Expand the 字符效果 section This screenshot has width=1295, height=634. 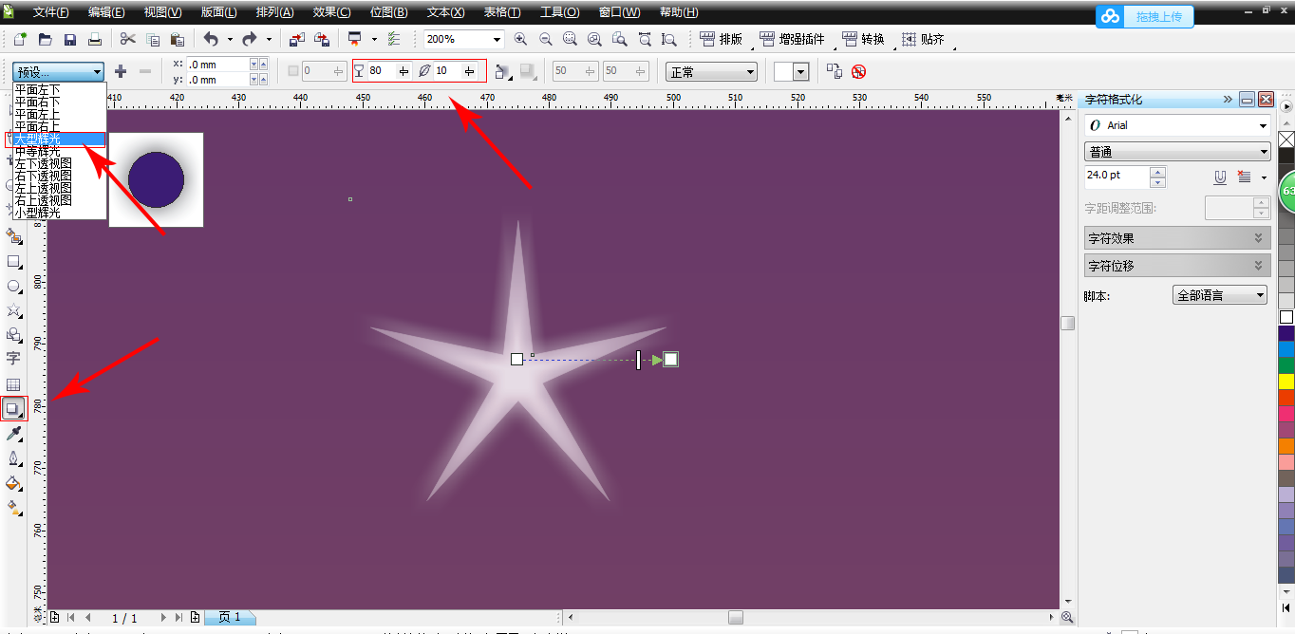[x=1177, y=238]
